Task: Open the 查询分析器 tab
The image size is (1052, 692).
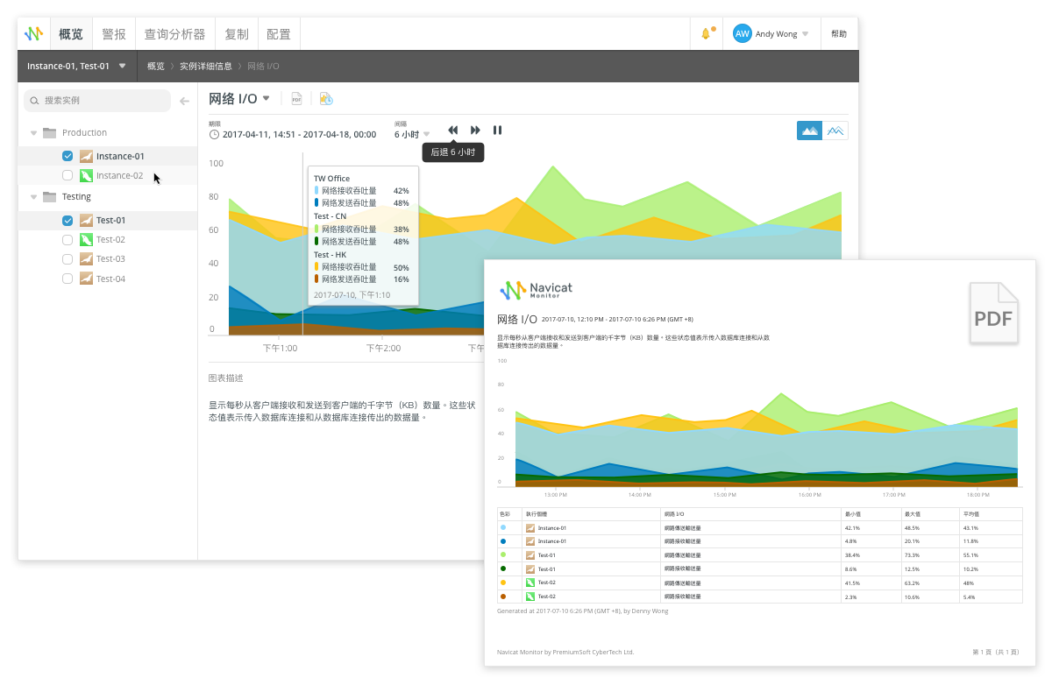Action: [x=174, y=34]
